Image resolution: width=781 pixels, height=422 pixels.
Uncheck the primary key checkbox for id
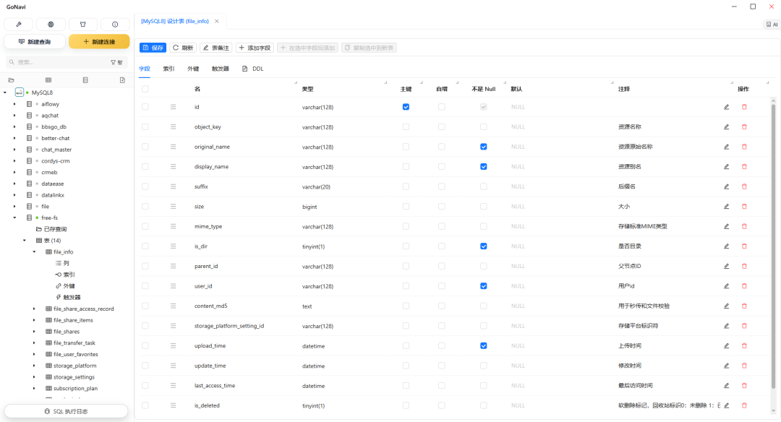406,107
